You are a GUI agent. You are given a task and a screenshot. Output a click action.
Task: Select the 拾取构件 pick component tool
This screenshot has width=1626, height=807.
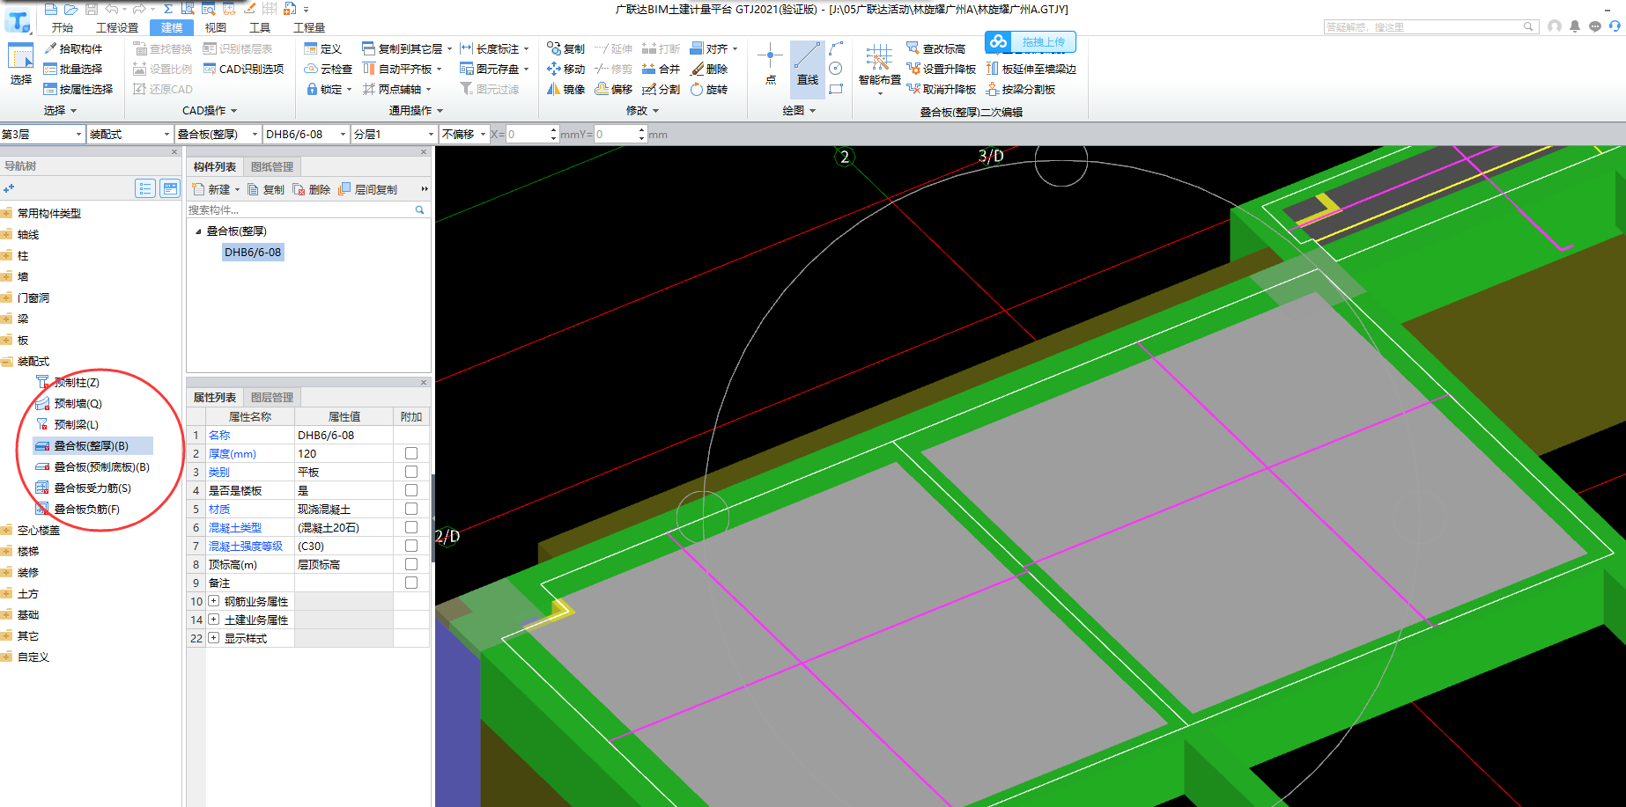[x=74, y=48]
